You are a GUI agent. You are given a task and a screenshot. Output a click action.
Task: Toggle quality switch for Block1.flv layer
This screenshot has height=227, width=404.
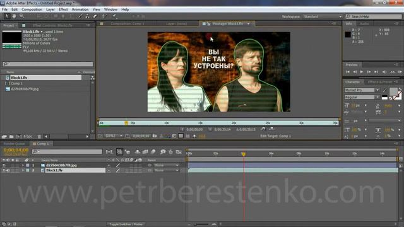click(118, 170)
